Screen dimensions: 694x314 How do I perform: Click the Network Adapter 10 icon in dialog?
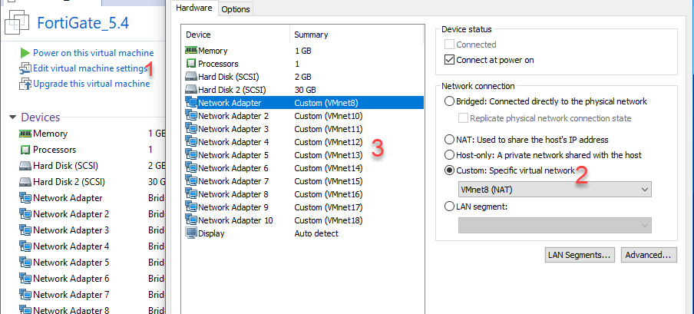coord(190,220)
